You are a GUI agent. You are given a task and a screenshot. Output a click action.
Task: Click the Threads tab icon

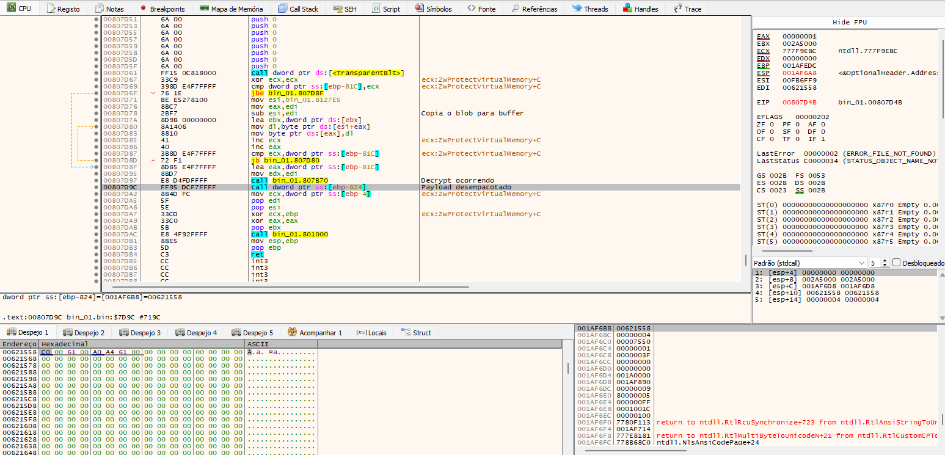(577, 9)
